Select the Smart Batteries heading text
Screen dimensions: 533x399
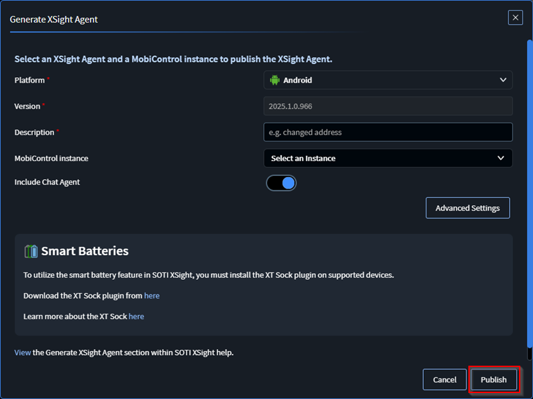coord(85,251)
